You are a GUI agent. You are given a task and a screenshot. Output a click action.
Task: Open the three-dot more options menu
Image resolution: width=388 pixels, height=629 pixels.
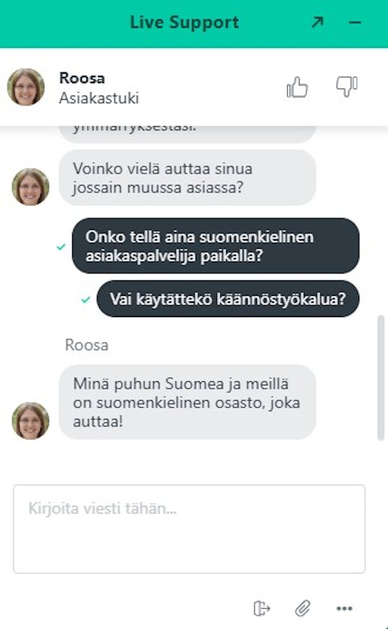pyautogui.click(x=344, y=608)
